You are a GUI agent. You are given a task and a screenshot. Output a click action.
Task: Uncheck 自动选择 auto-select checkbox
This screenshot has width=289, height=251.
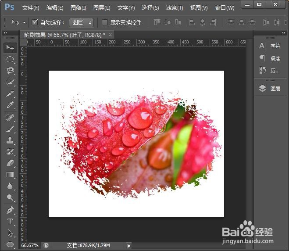35,22
